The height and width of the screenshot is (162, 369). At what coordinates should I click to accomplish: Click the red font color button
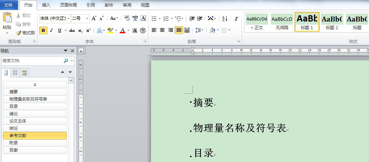123,31
